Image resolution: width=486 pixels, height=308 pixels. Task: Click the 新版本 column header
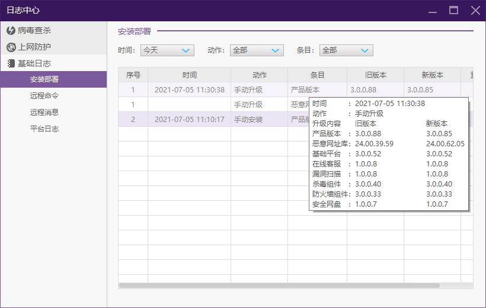(x=433, y=75)
